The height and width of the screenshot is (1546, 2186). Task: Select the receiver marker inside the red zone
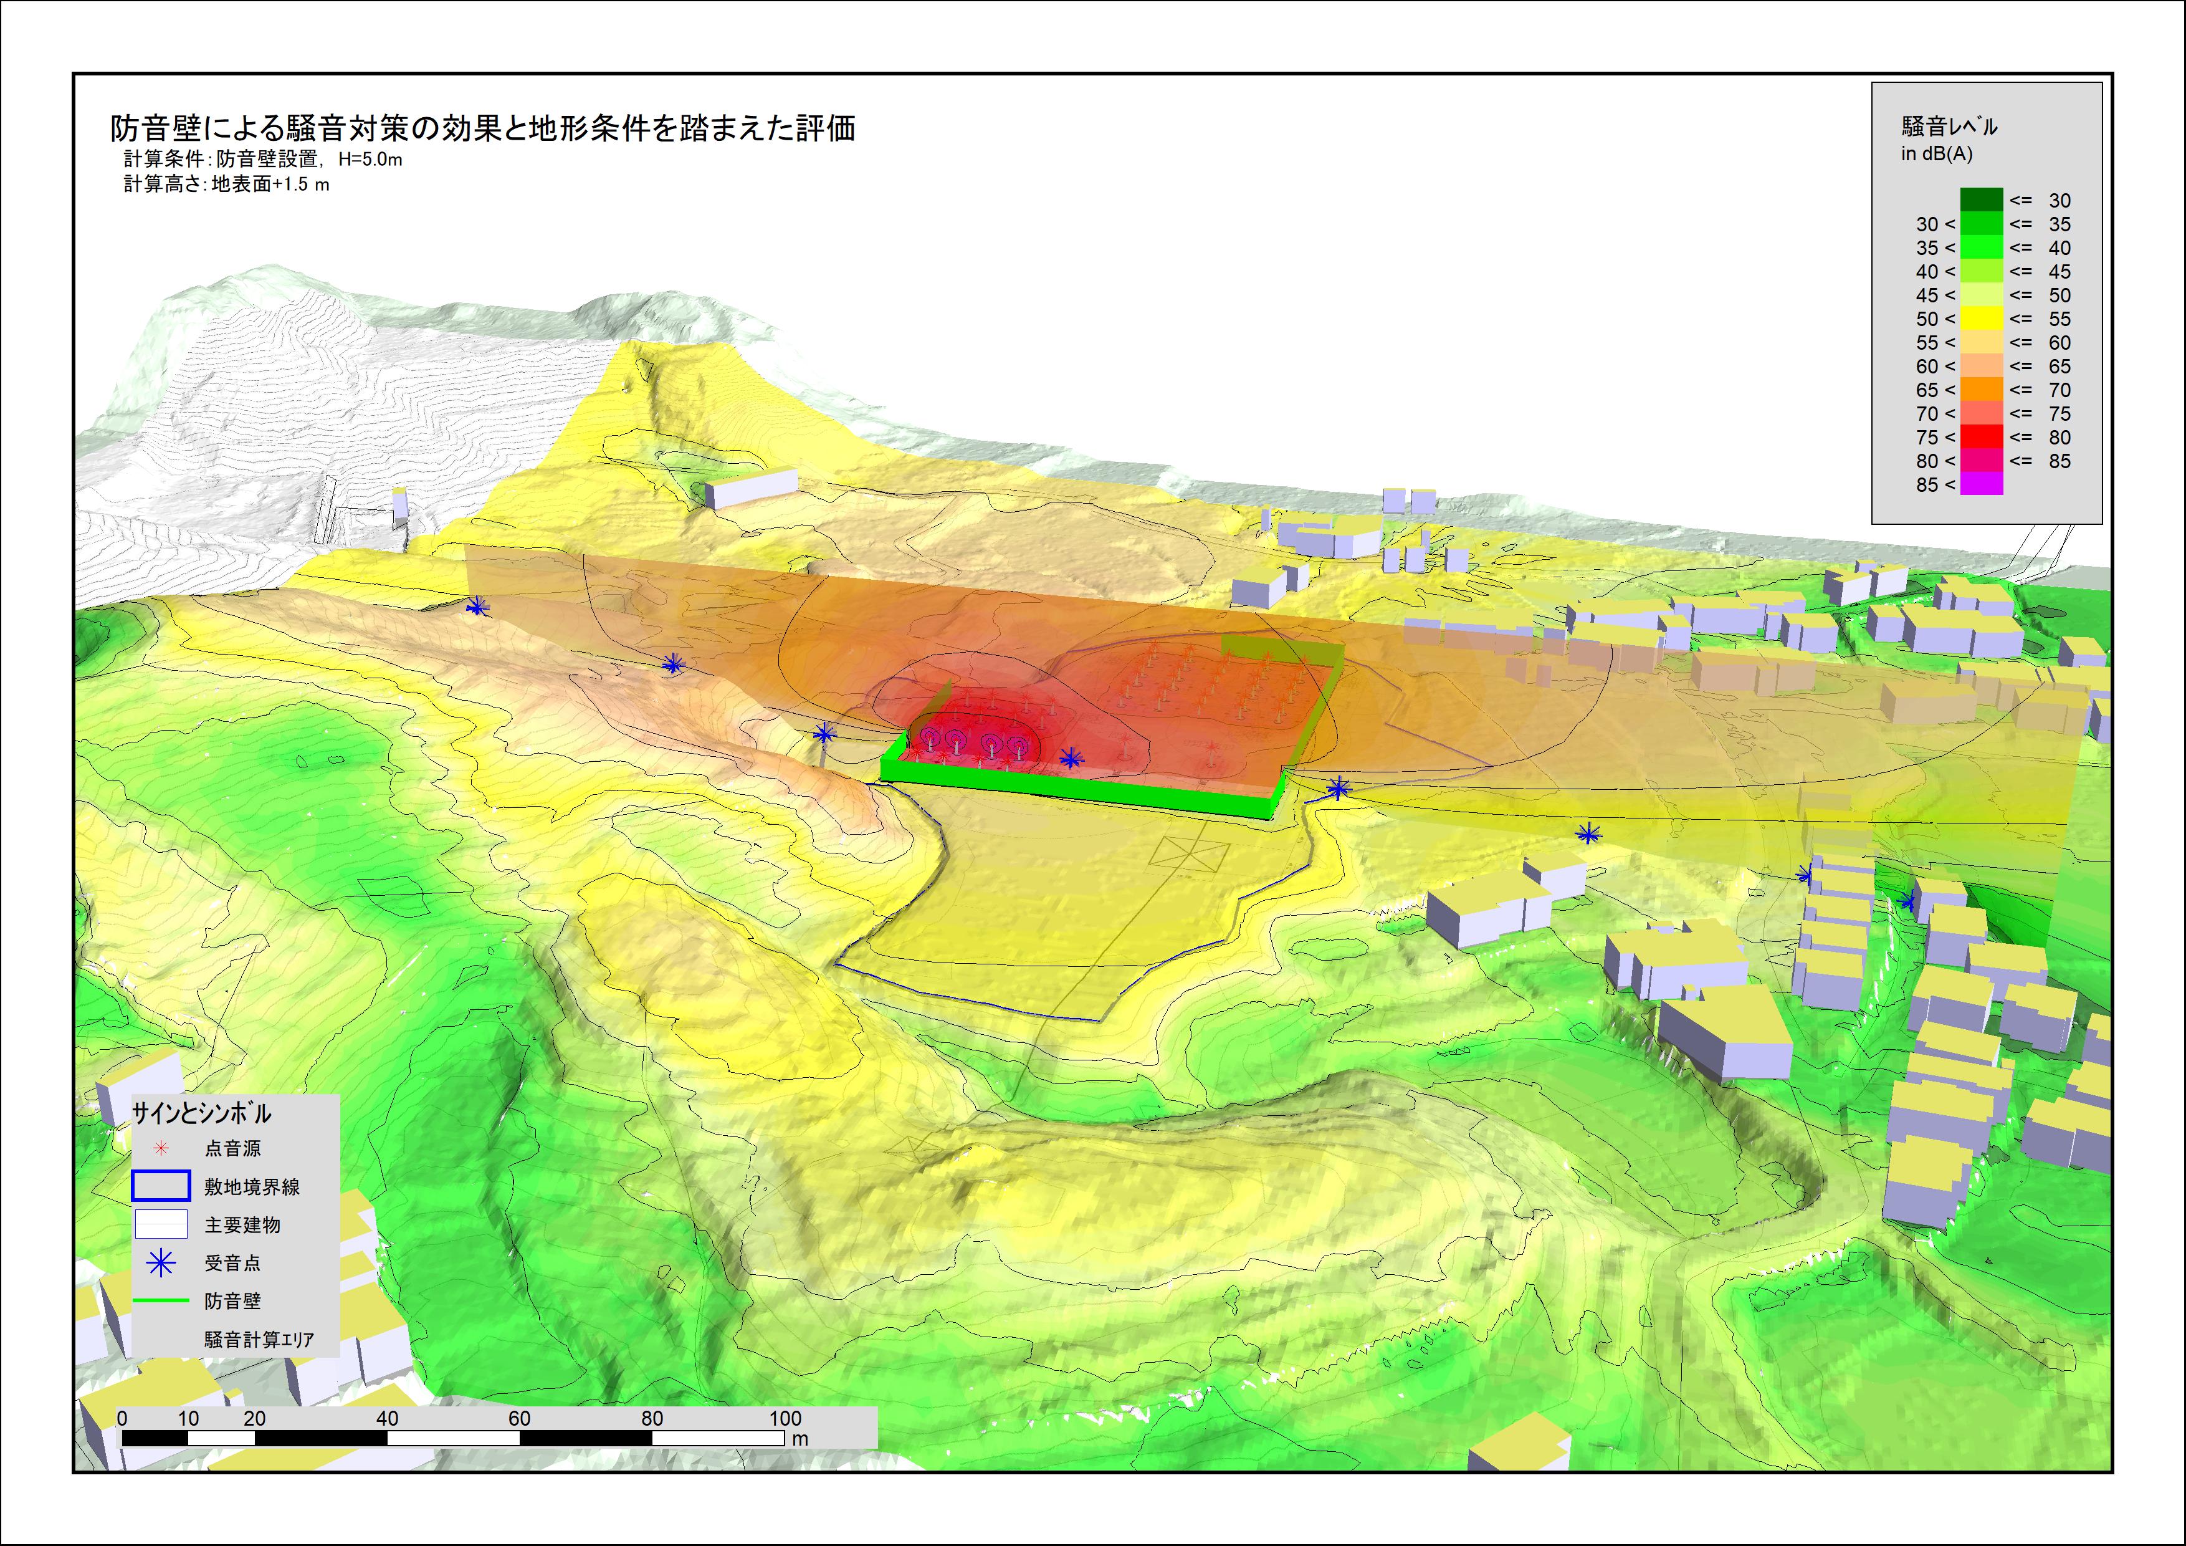point(1071,759)
